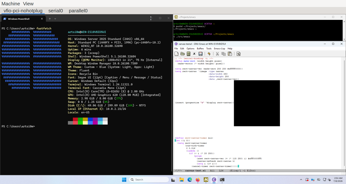Viewport: 346px width, 184px height.
Task: Open the Help menu in Emacs
Action: (x=230, y=48)
